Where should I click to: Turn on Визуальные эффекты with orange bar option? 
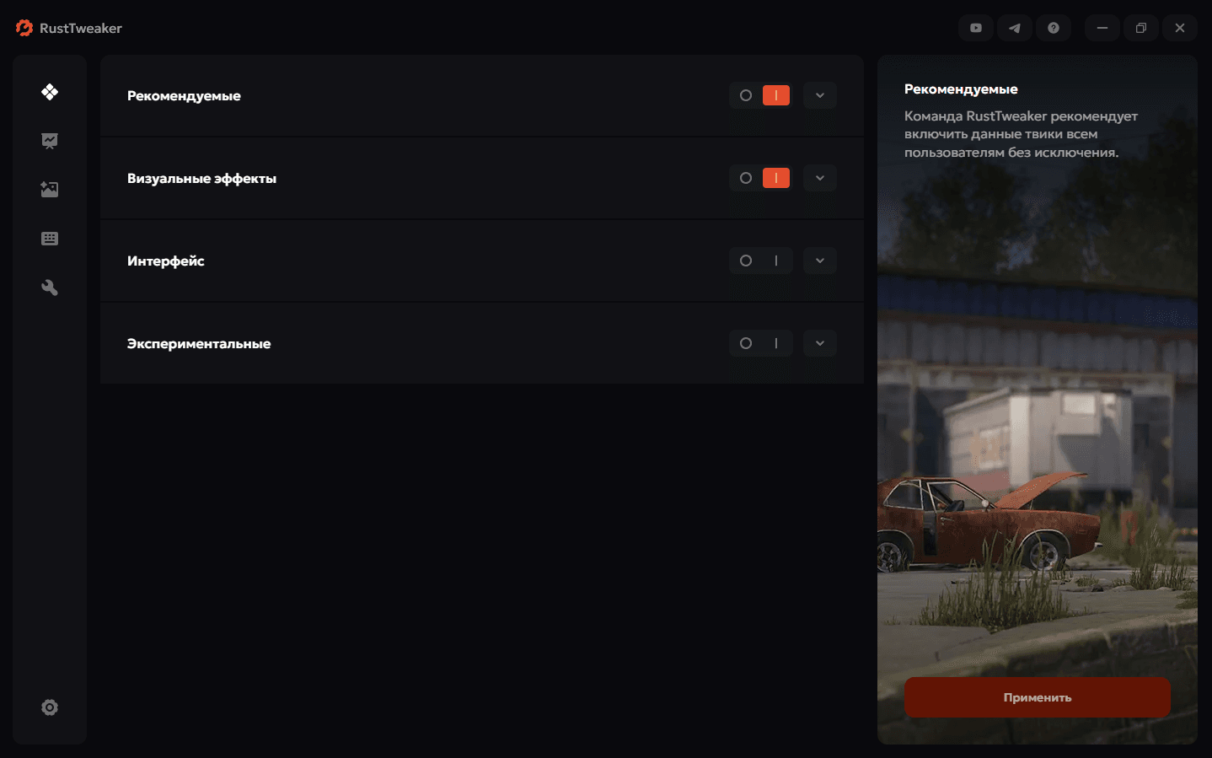click(x=776, y=178)
